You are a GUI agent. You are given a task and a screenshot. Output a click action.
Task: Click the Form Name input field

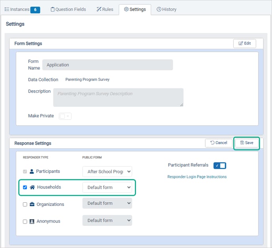[108, 65]
